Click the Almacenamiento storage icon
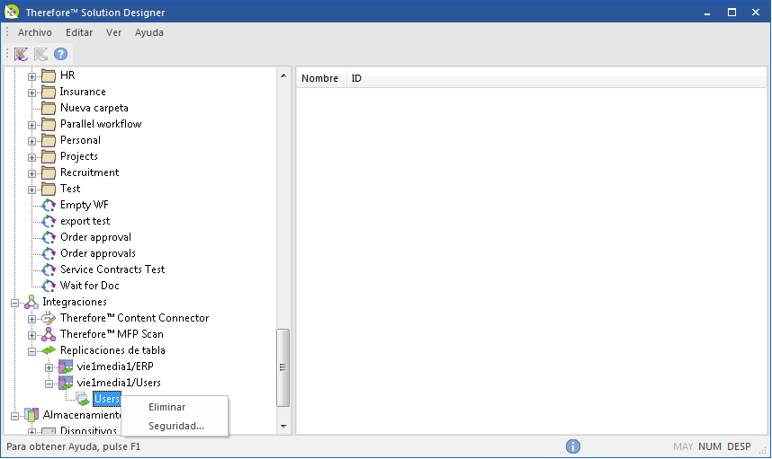This screenshot has width=772, height=459. tap(31, 415)
